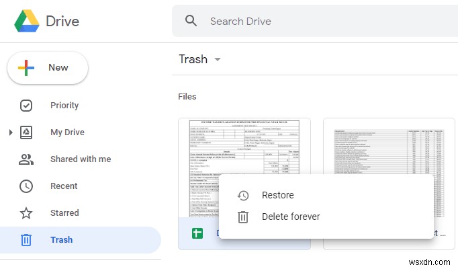
Task: Click the Trash heading text
Action: (x=193, y=59)
